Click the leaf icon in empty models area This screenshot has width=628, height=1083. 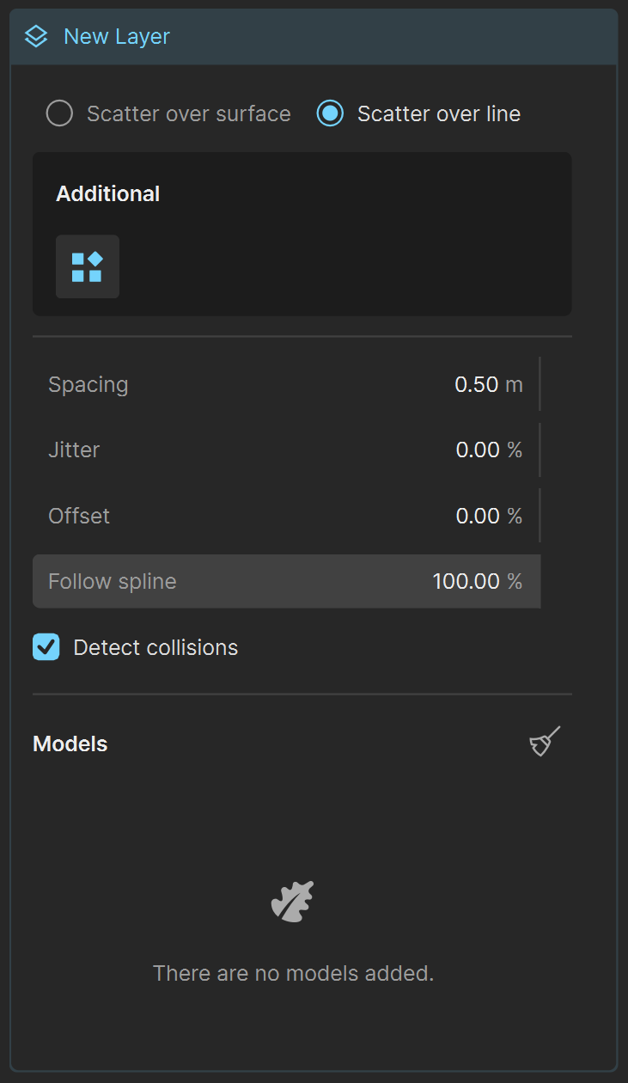[x=293, y=902]
